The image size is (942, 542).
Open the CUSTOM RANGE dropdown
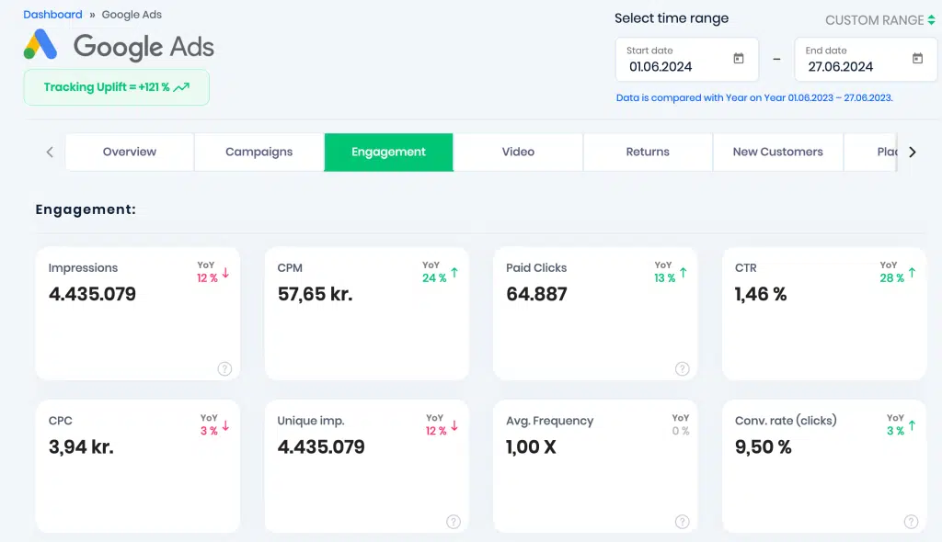click(880, 20)
